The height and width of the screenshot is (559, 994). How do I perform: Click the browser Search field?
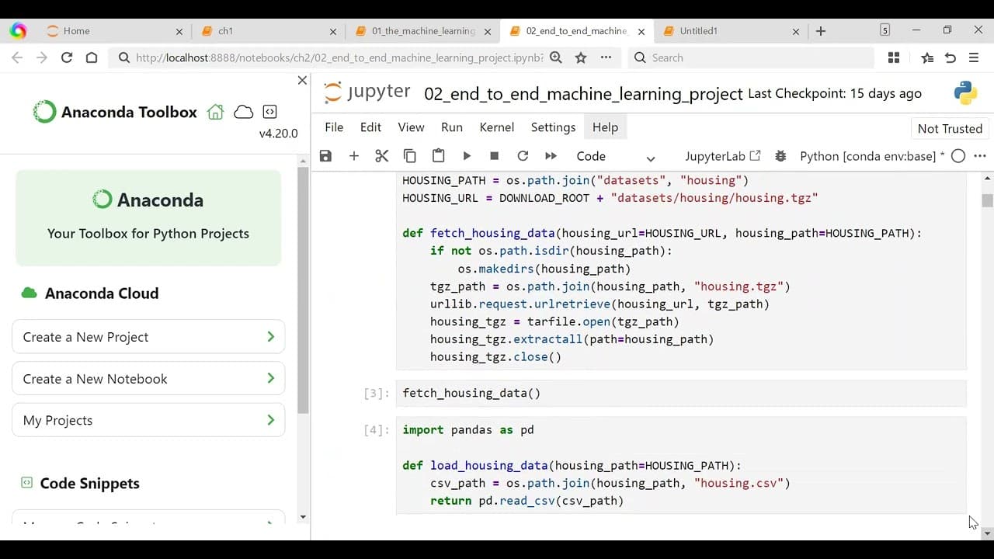point(750,57)
